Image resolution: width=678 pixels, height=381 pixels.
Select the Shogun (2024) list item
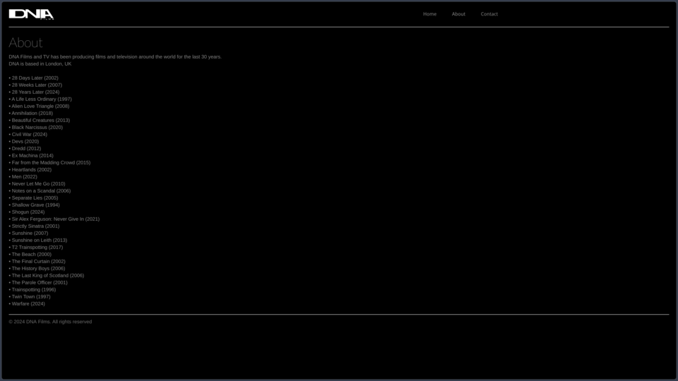[x=27, y=212]
